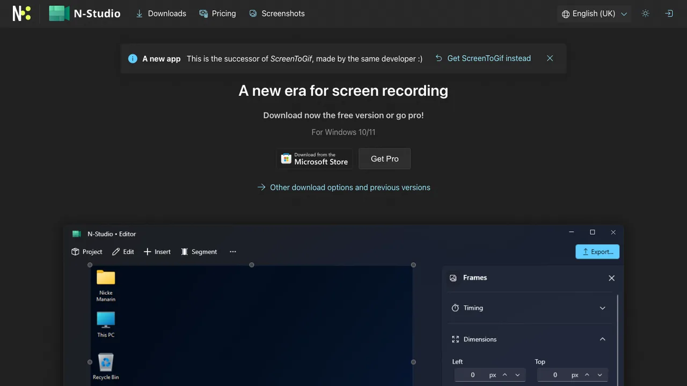
Task: Decrease the Left value with down arrow
Action: (x=517, y=375)
